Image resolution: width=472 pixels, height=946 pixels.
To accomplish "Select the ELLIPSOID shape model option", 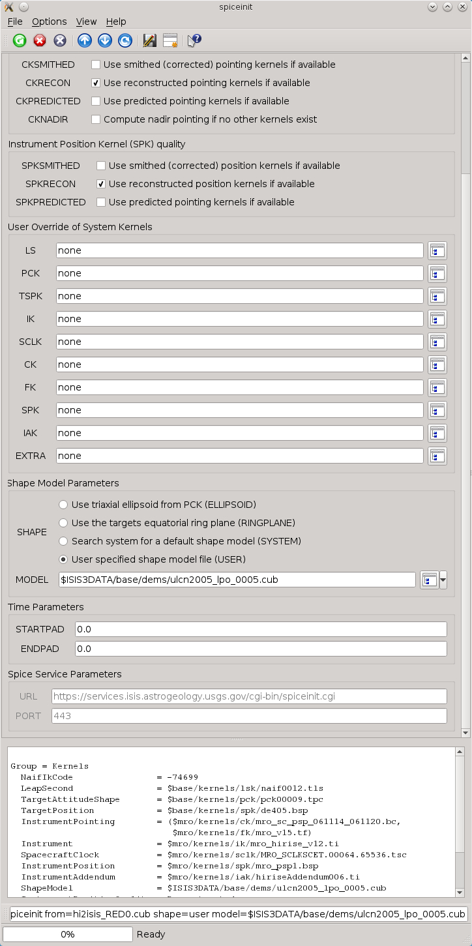I will (x=63, y=504).
